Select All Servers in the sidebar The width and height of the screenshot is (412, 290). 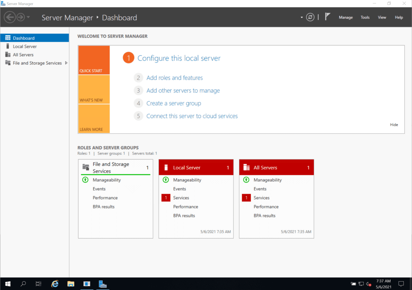click(x=34, y=55)
